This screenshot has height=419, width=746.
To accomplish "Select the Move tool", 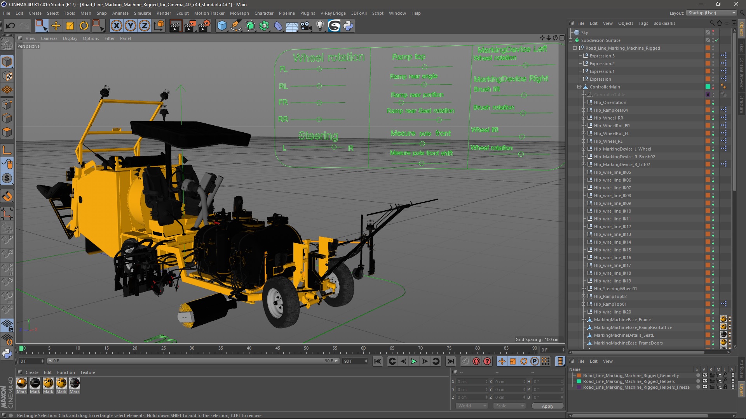I will coord(56,26).
